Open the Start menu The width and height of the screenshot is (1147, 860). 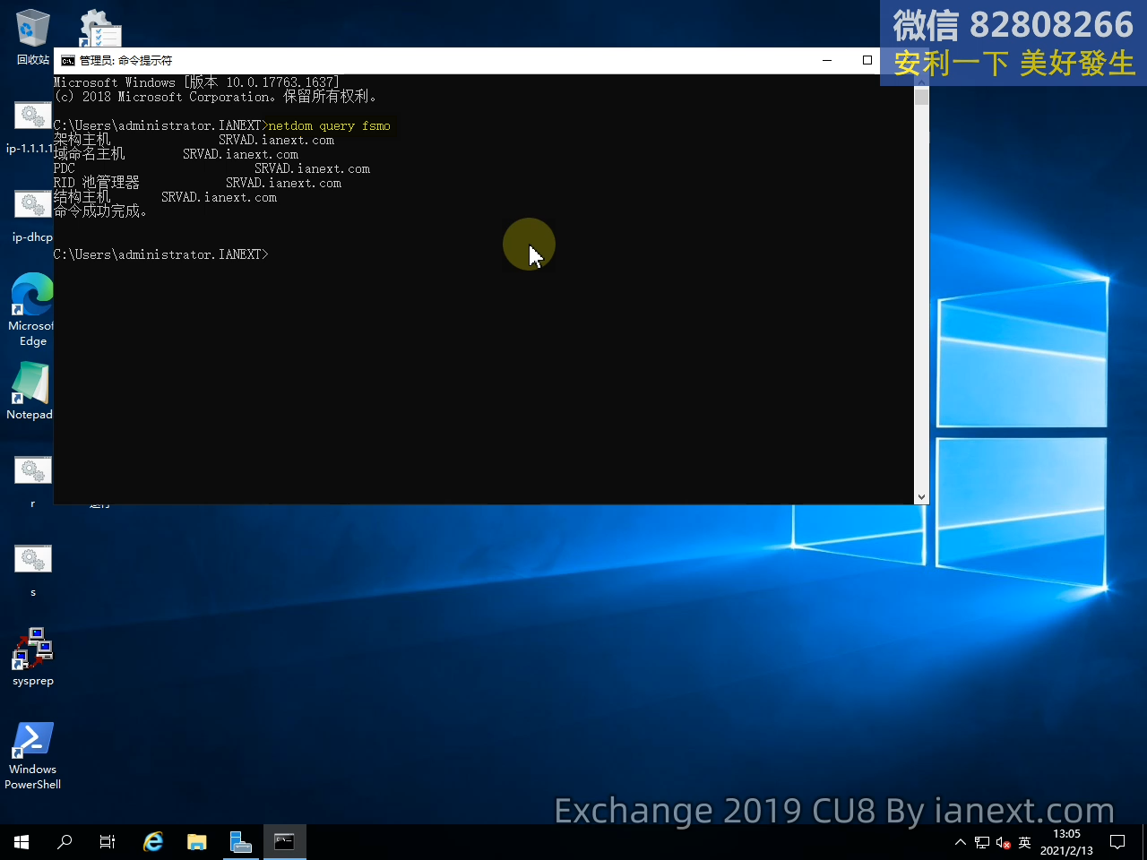point(22,842)
